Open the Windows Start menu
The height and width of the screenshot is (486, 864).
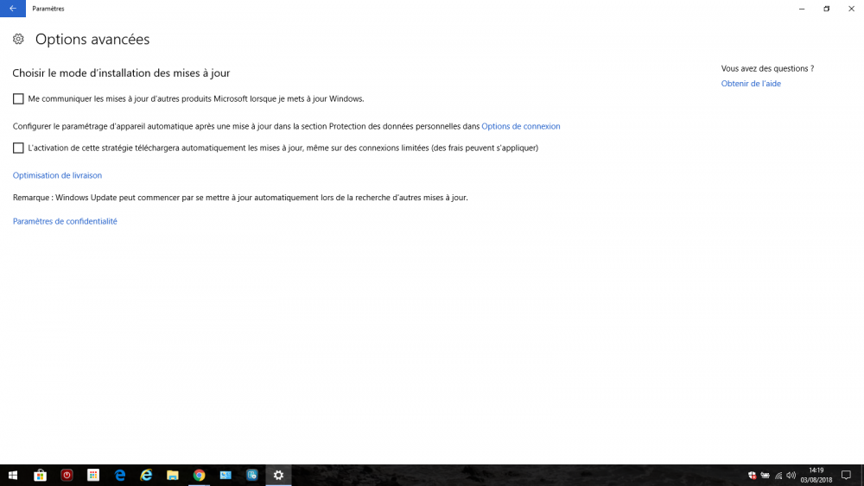[13, 475]
